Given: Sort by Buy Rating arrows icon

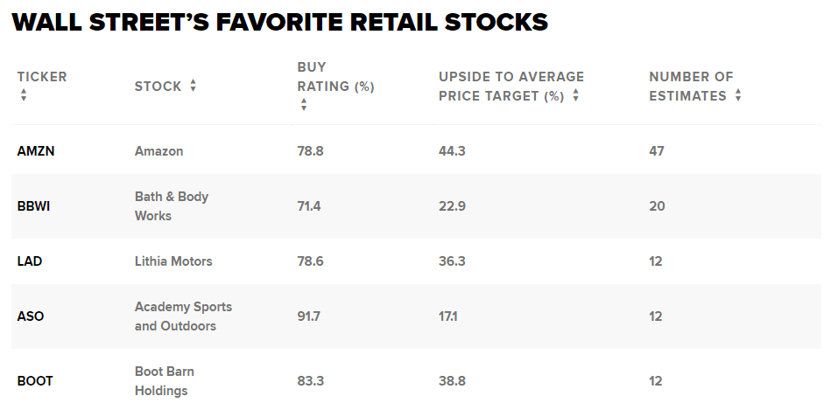Looking at the screenshot, I should pyautogui.click(x=304, y=105).
